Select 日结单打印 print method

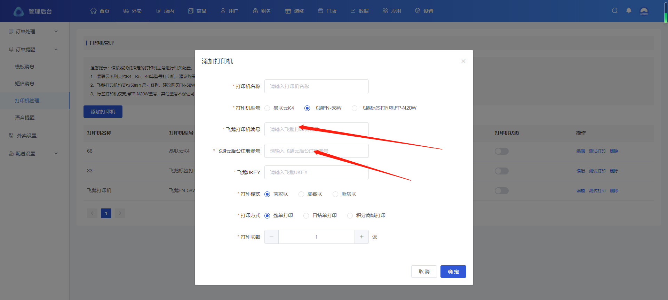pyautogui.click(x=306, y=216)
